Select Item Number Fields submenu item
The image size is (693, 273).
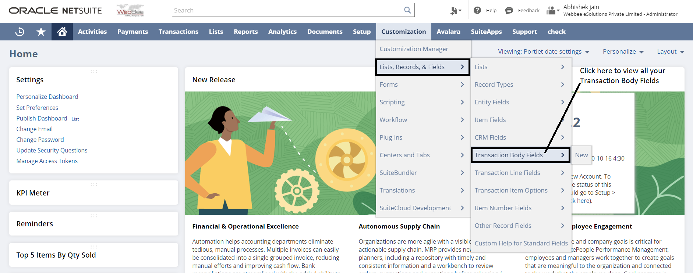521,208
